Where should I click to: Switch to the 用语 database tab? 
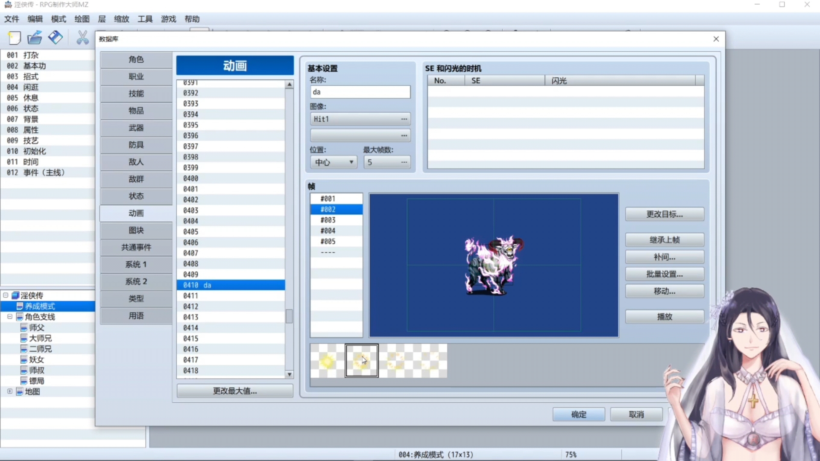[x=136, y=315]
